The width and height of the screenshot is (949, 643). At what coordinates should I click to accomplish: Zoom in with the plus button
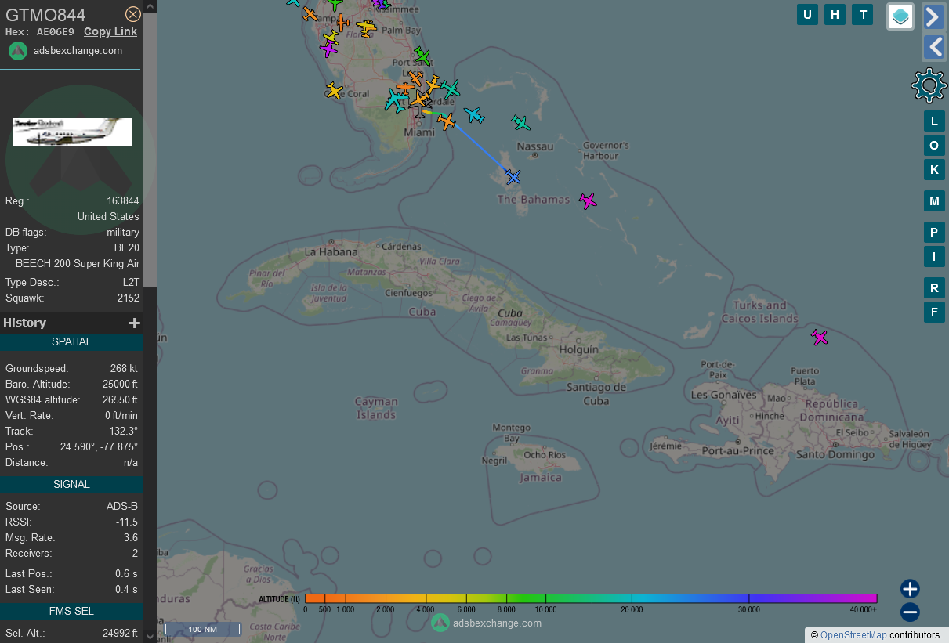click(910, 589)
